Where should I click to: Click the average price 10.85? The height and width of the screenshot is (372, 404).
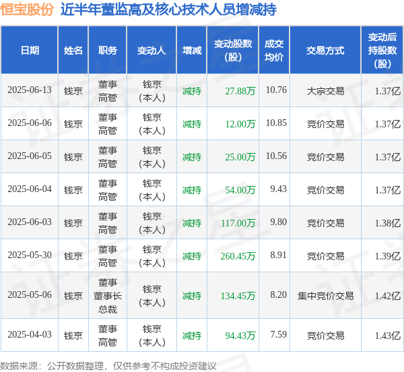[276, 123]
